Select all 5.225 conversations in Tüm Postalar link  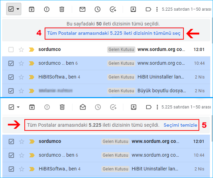pos(114,33)
